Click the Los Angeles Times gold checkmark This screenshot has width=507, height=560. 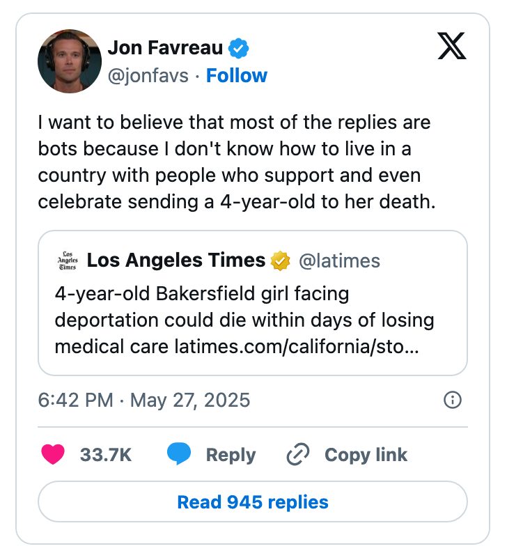(x=279, y=260)
